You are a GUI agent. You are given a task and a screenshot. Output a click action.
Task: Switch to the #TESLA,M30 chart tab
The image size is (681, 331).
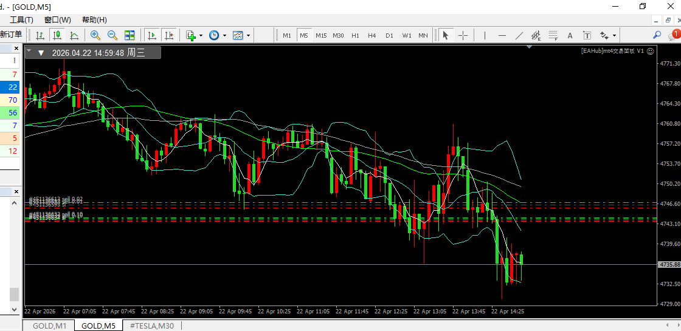pyautogui.click(x=152, y=326)
